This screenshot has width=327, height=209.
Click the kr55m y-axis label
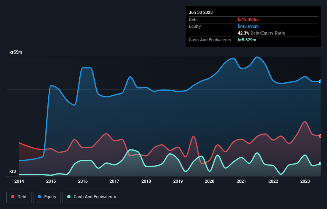click(x=16, y=52)
